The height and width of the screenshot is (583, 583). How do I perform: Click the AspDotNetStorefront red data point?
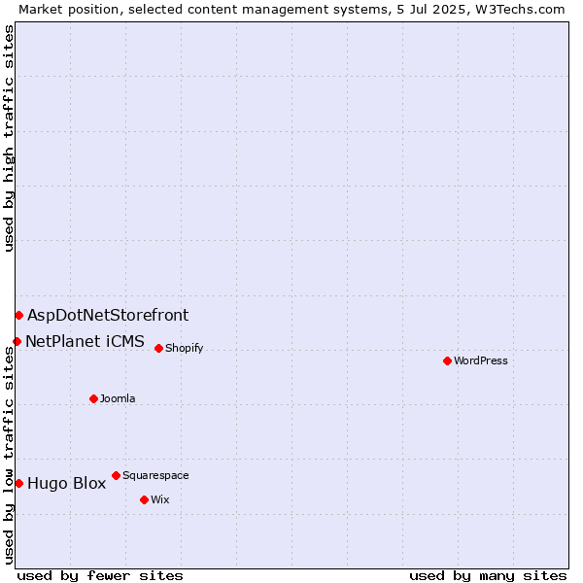pyautogui.click(x=19, y=315)
